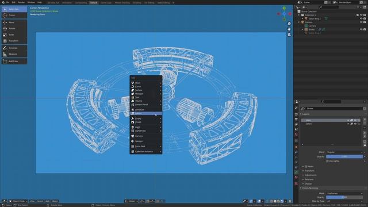Image resolution: width=368 pixels, height=207 pixels.
Task: Open the Modifiers wrench properties tab
Action: pyautogui.click(x=296, y=152)
